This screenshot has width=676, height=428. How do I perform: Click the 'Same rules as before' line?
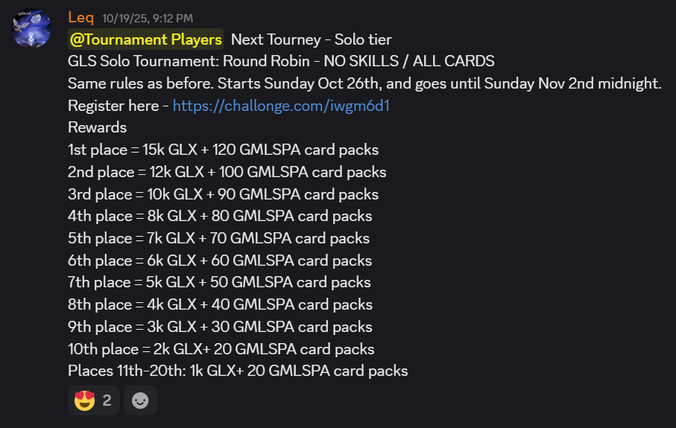[364, 83]
